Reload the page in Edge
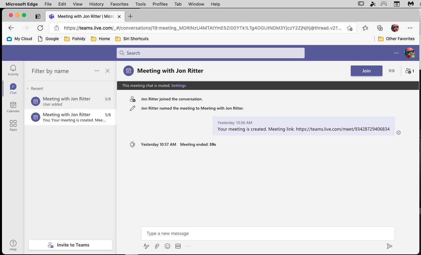Image resolution: width=421 pixels, height=255 pixels. [40, 28]
